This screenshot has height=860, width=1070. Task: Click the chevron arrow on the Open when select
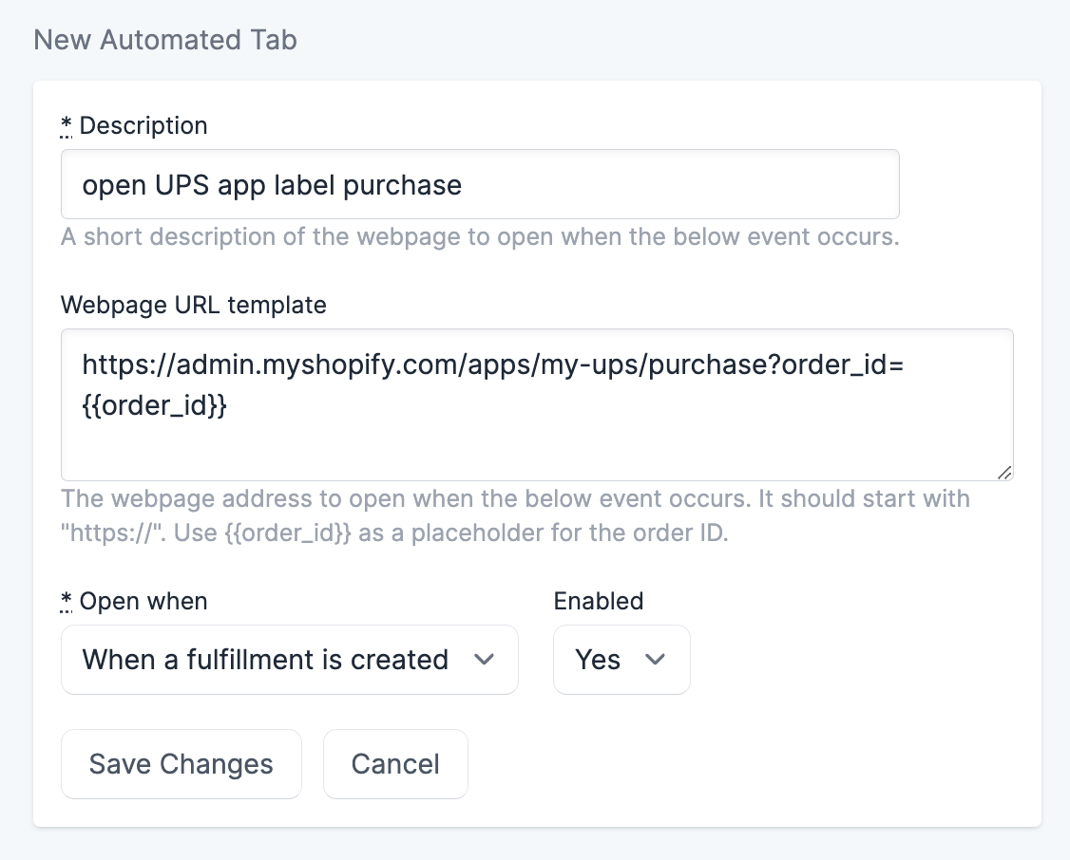point(485,660)
